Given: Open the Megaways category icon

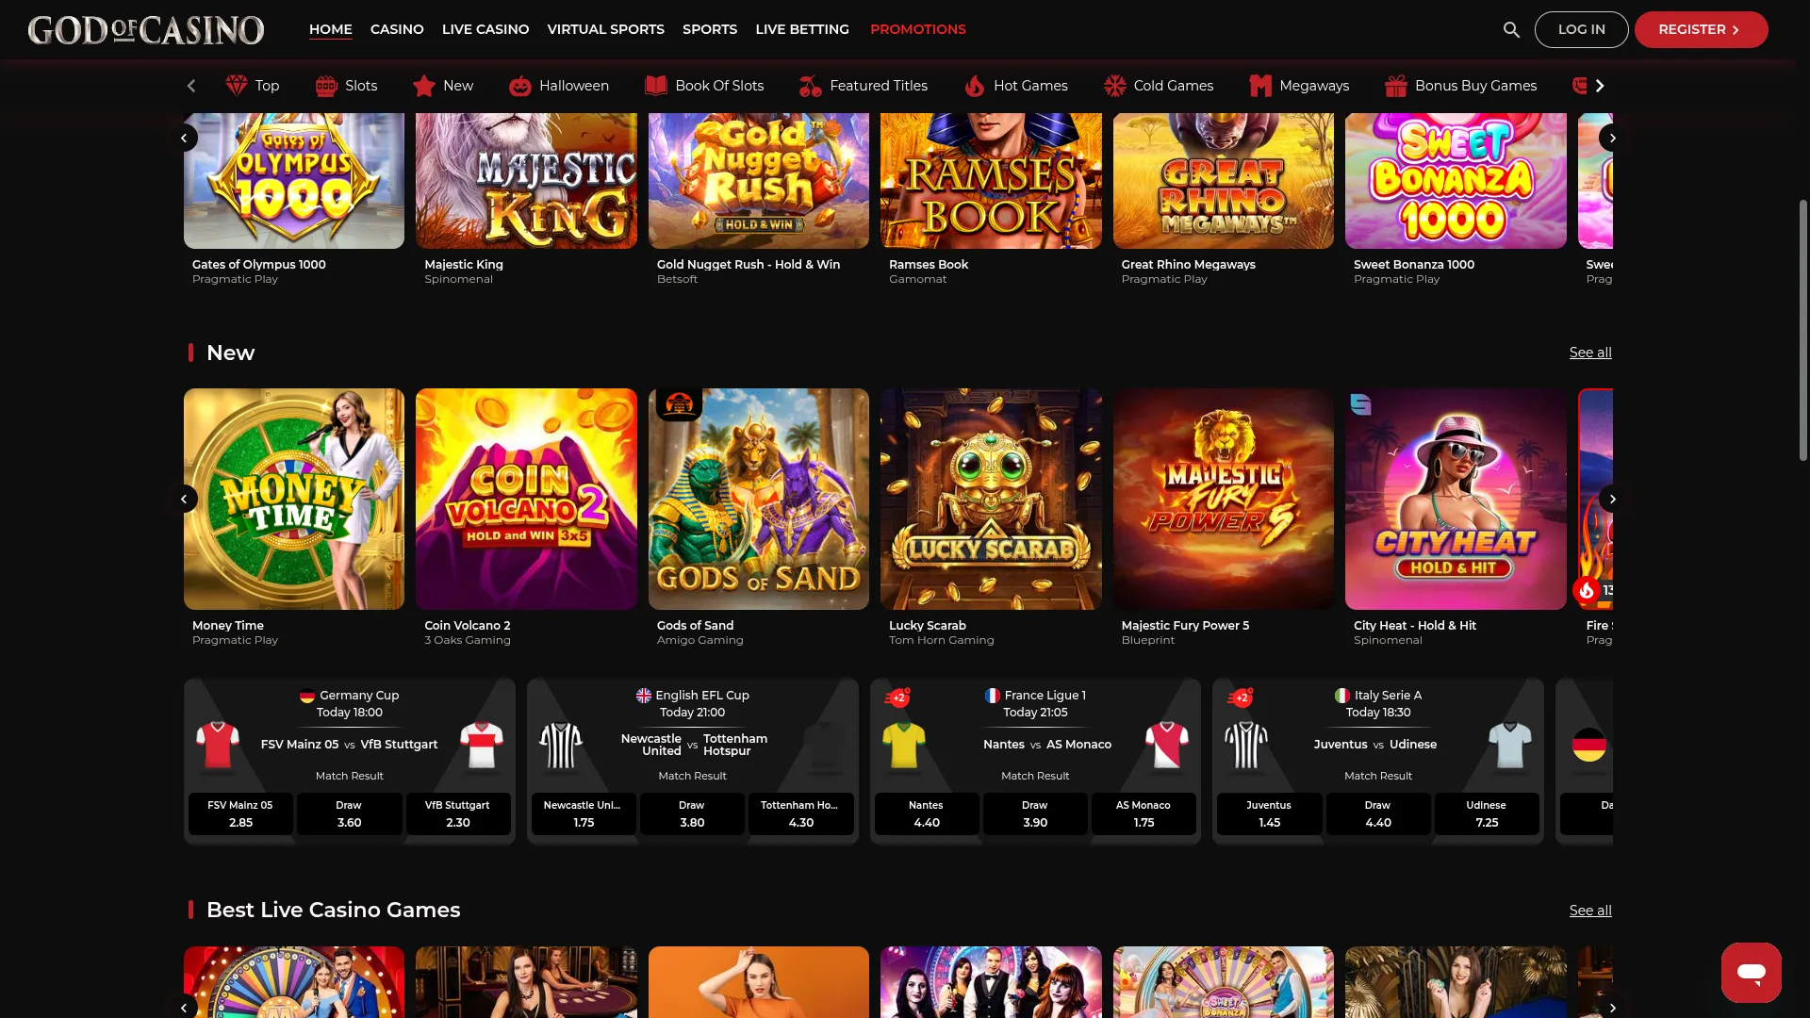Looking at the screenshot, I should pos(1298,86).
